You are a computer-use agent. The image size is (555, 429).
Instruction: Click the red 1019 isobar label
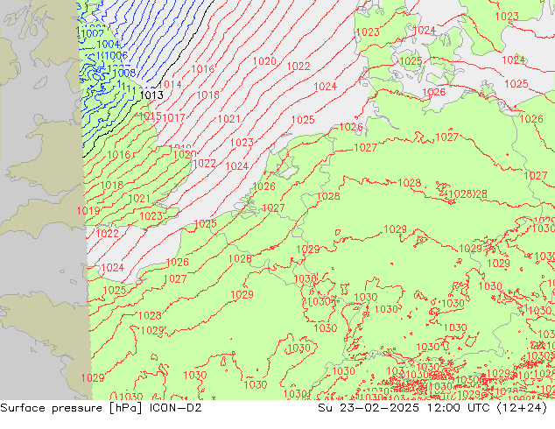pyautogui.click(x=88, y=211)
